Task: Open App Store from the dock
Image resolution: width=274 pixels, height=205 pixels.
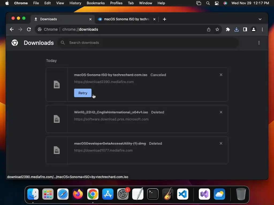Action: [x=108, y=194]
